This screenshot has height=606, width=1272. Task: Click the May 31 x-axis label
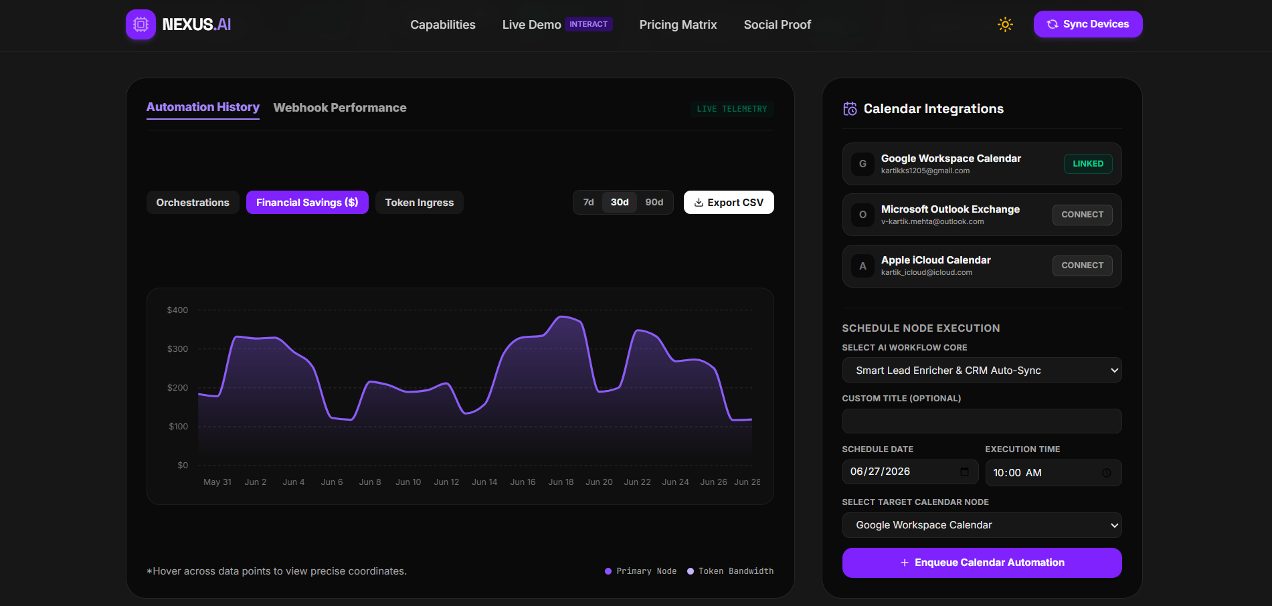point(217,482)
